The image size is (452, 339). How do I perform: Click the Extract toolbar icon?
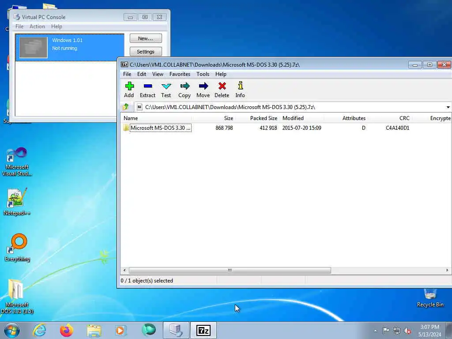147,90
